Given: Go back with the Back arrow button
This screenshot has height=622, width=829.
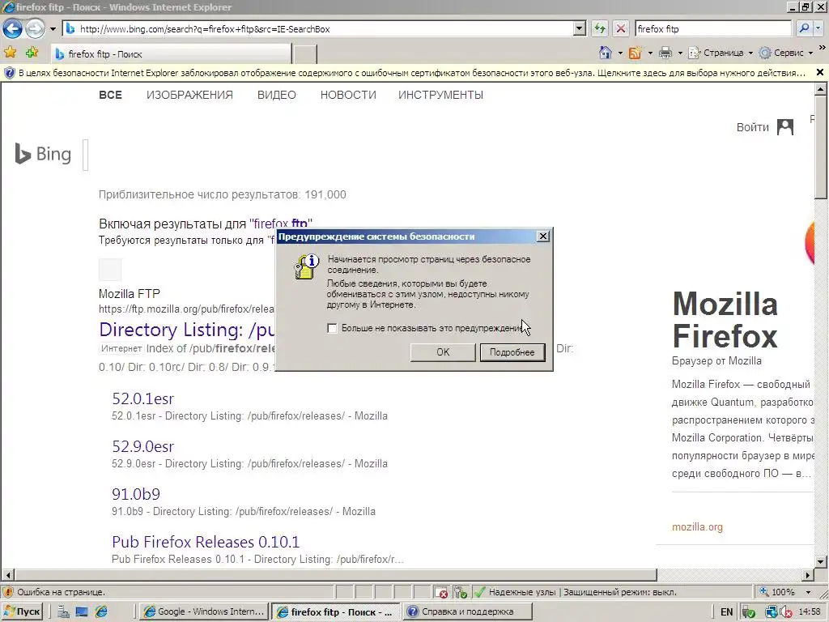Looking at the screenshot, I should (13, 28).
